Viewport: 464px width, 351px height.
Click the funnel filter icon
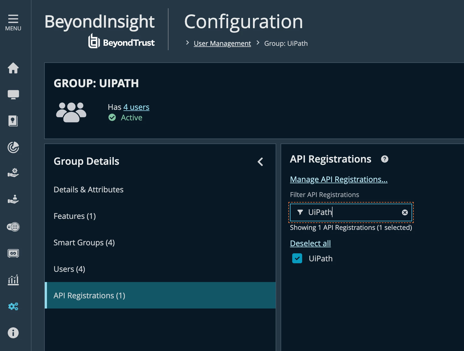[300, 212]
